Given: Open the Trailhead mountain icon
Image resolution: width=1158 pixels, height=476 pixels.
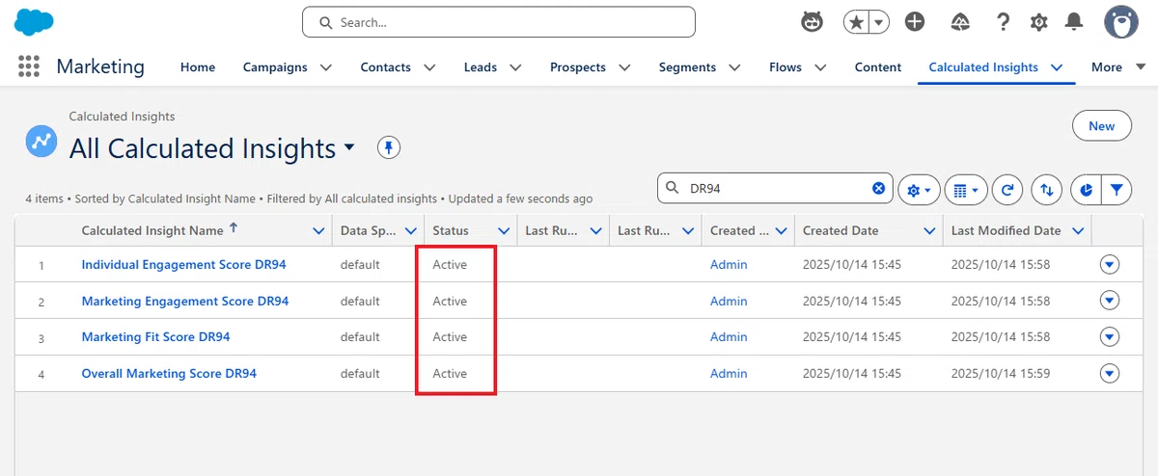Looking at the screenshot, I should (960, 22).
